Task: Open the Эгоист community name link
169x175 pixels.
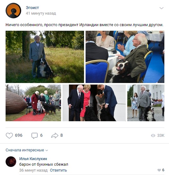Action: (32, 8)
